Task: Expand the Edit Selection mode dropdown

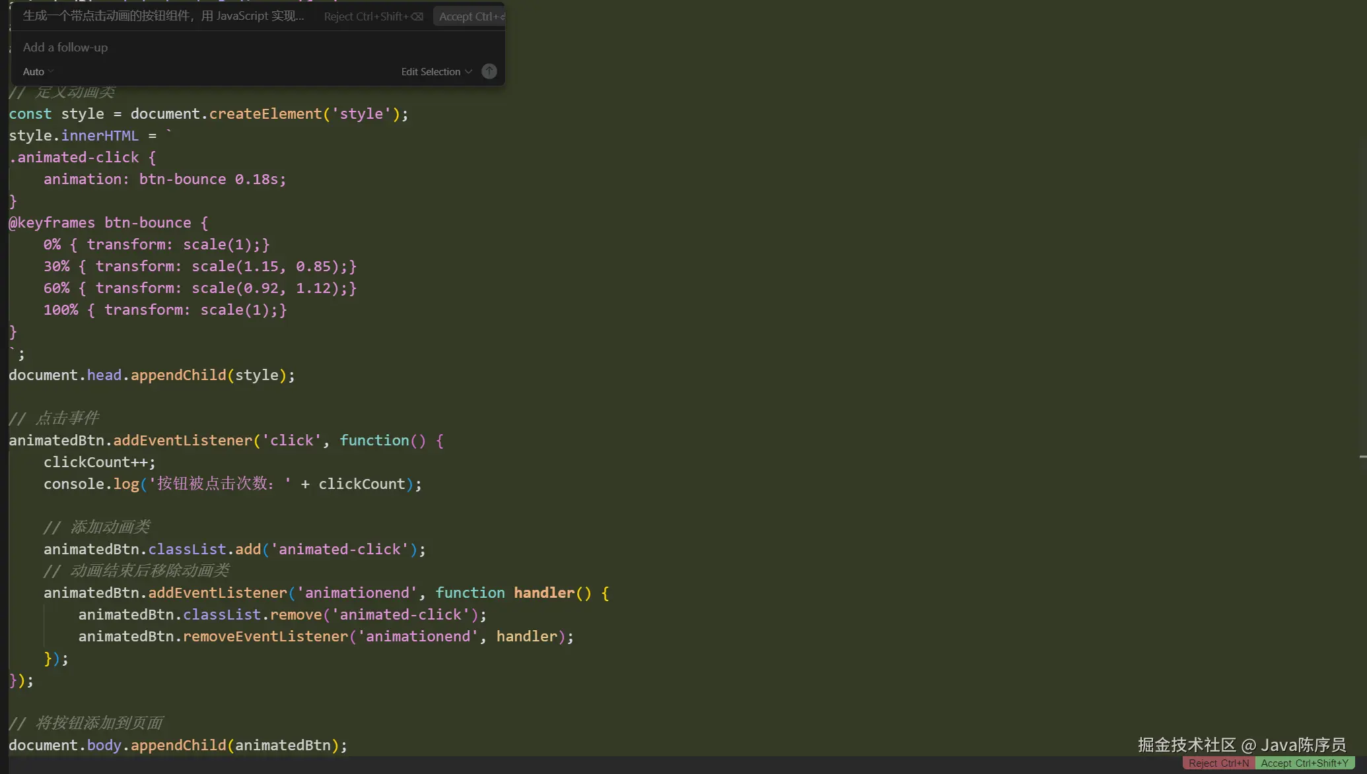Action: click(x=436, y=71)
